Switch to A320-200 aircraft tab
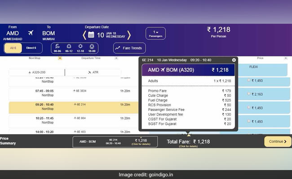292x179 pixels. pos(37,72)
